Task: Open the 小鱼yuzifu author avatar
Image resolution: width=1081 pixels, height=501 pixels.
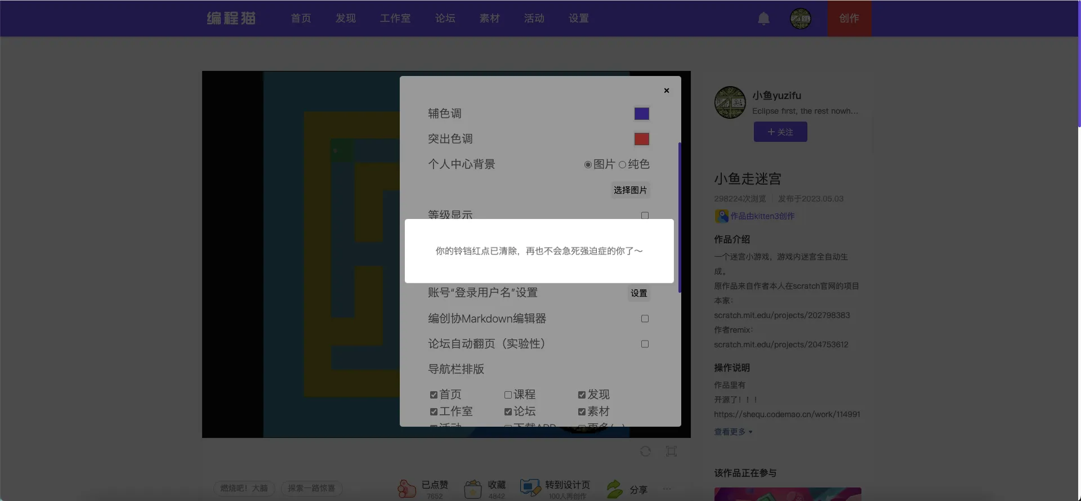Action: [x=730, y=102]
